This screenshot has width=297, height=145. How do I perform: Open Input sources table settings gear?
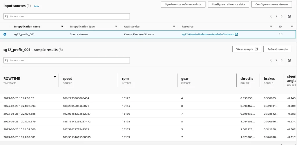289,16
